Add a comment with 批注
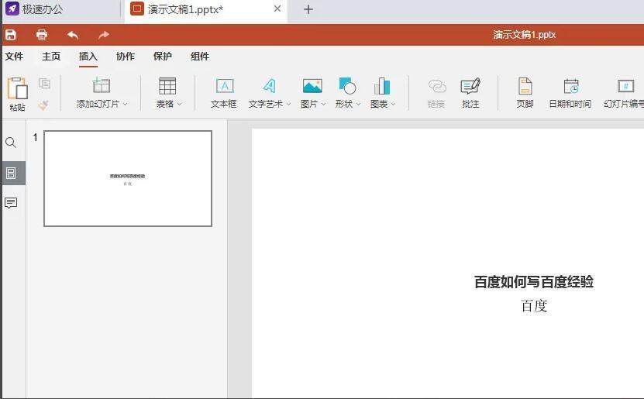The image size is (644, 399). click(470, 93)
